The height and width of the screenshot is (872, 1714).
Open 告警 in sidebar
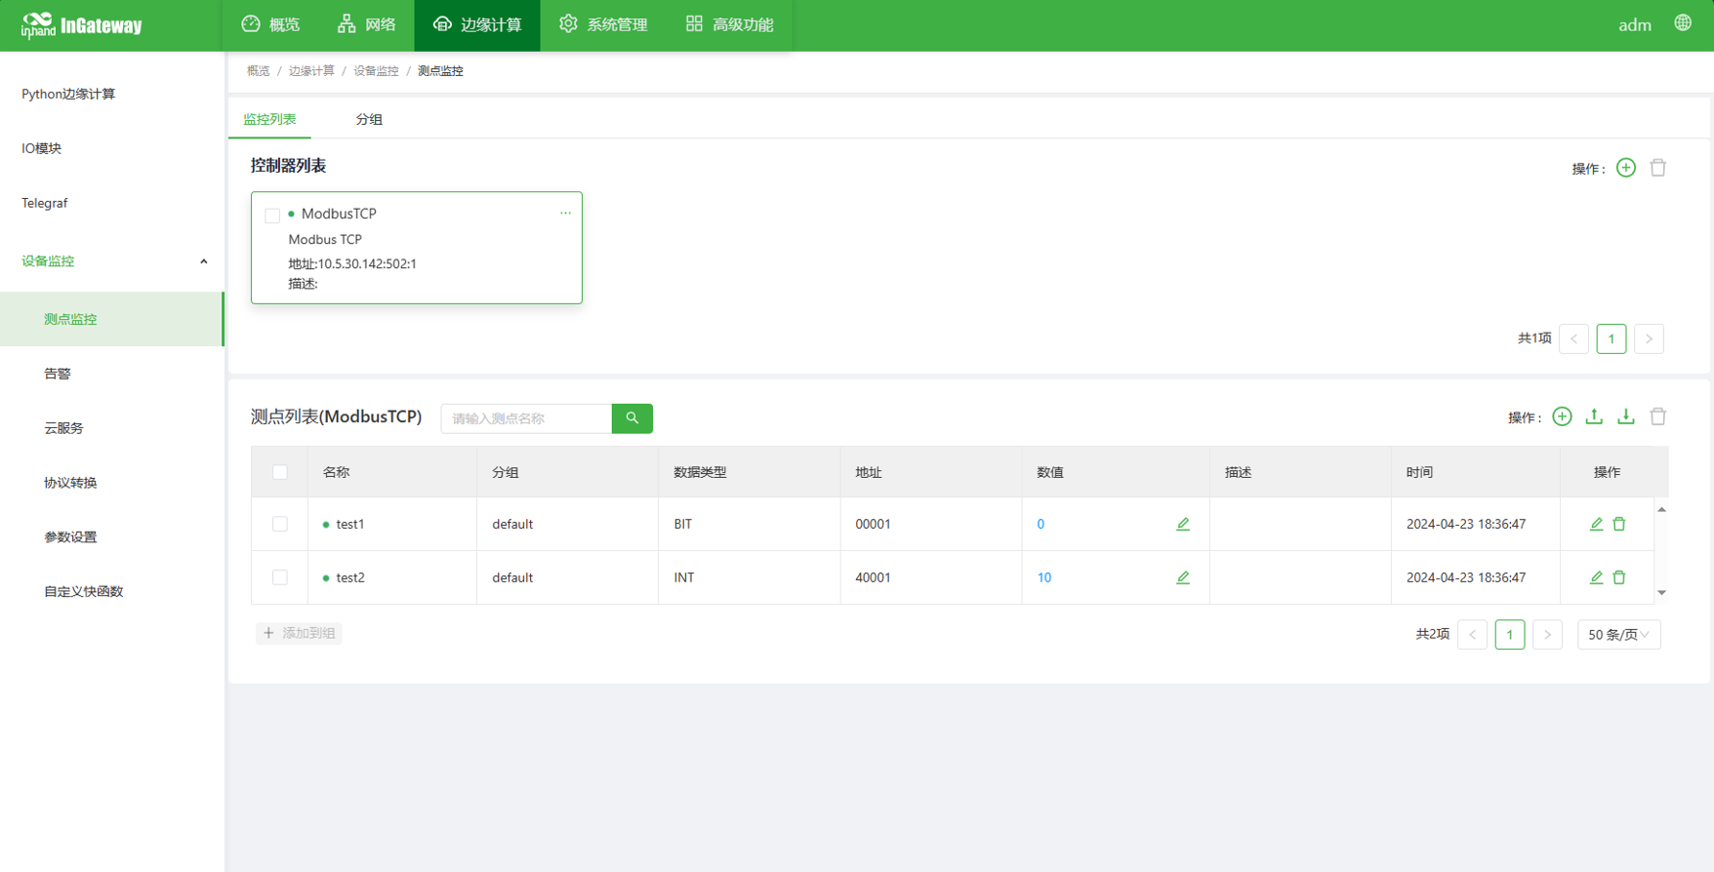click(x=112, y=374)
